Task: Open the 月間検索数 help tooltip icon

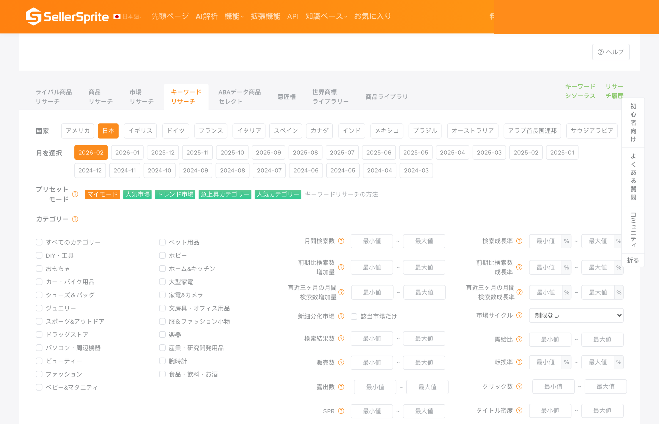Action: click(x=341, y=241)
